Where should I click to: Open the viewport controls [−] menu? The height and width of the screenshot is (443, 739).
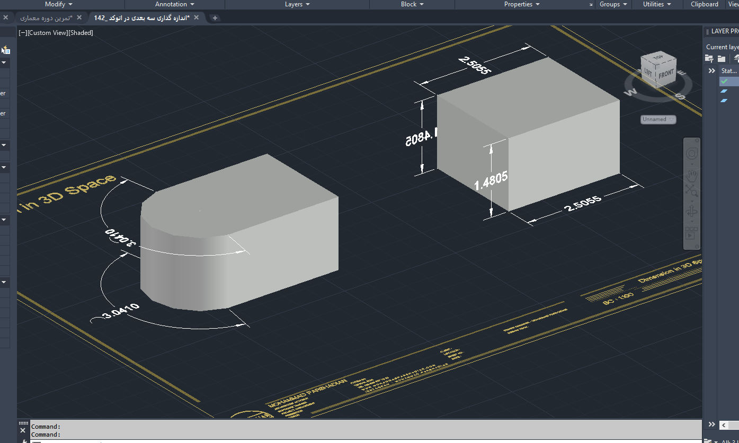[23, 33]
